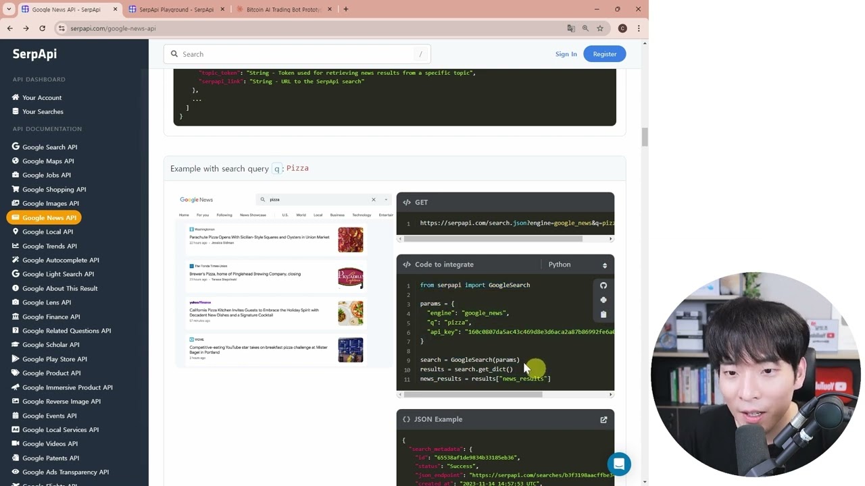865x486 pixels.
Task: Click the Google News pizza results screenshot
Action: pos(284,280)
